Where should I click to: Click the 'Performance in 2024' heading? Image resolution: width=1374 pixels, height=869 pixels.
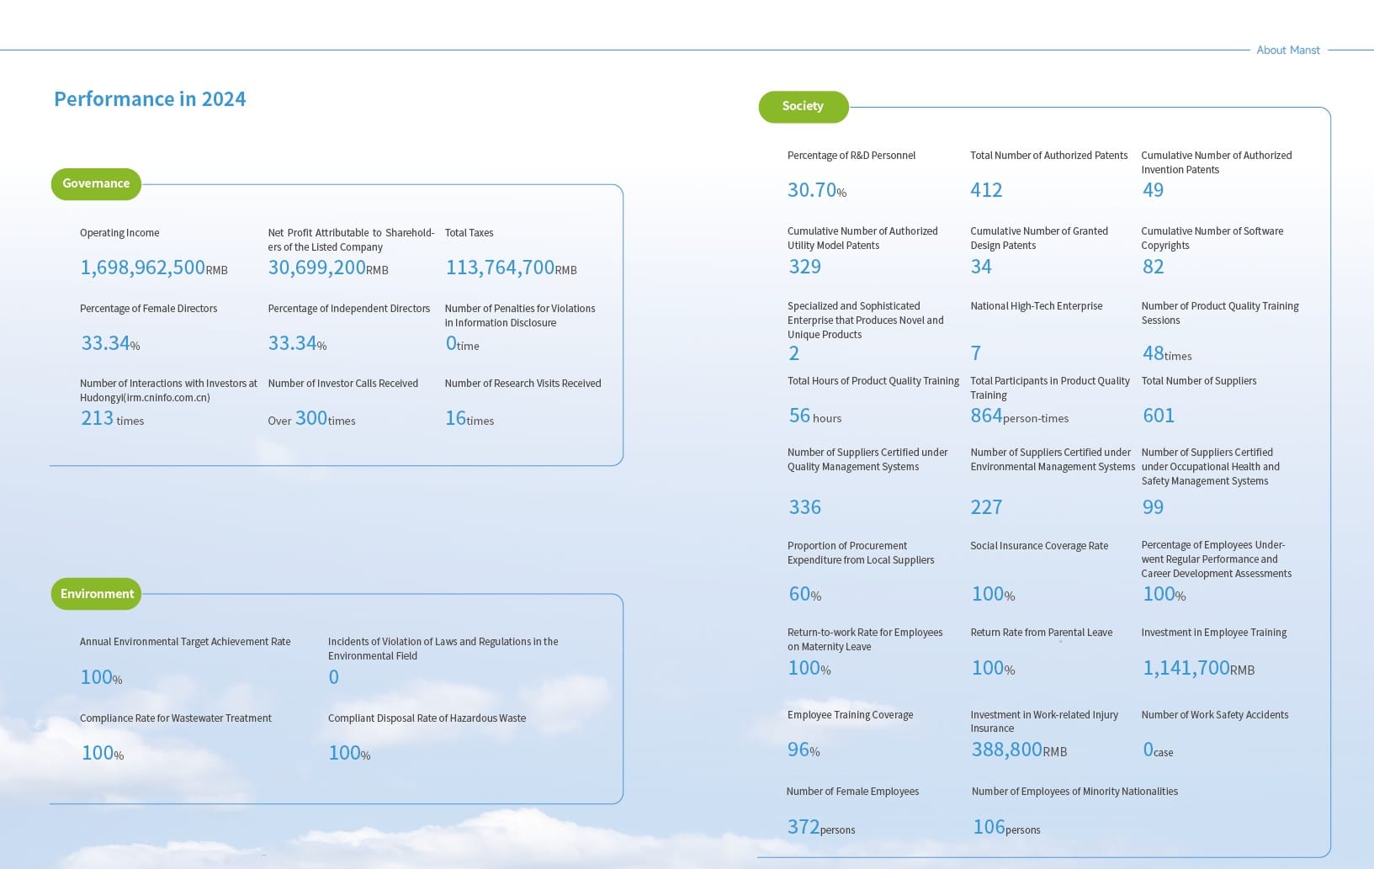tap(150, 99)
